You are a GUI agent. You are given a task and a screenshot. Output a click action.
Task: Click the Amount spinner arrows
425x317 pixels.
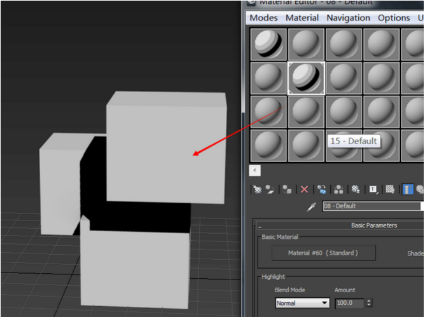click(x=369, y=303)
